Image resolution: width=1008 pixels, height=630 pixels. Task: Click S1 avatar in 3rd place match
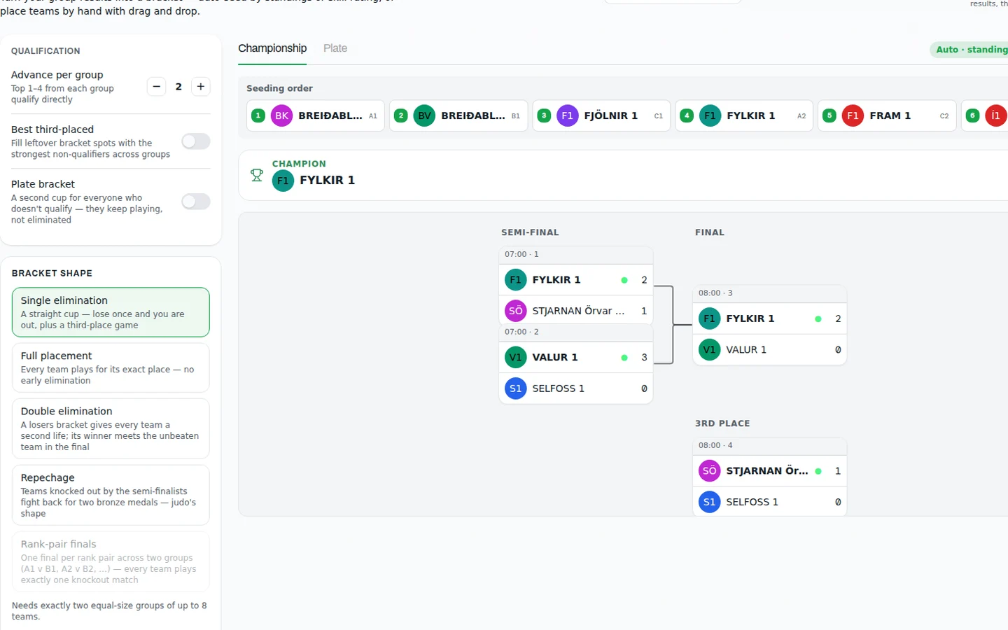coord(710,502)
